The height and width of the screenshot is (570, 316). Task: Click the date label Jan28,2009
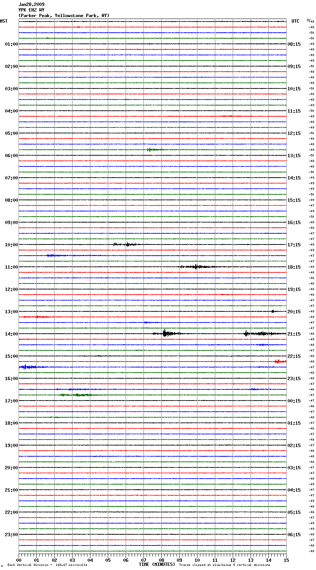[x=32, y=4]
